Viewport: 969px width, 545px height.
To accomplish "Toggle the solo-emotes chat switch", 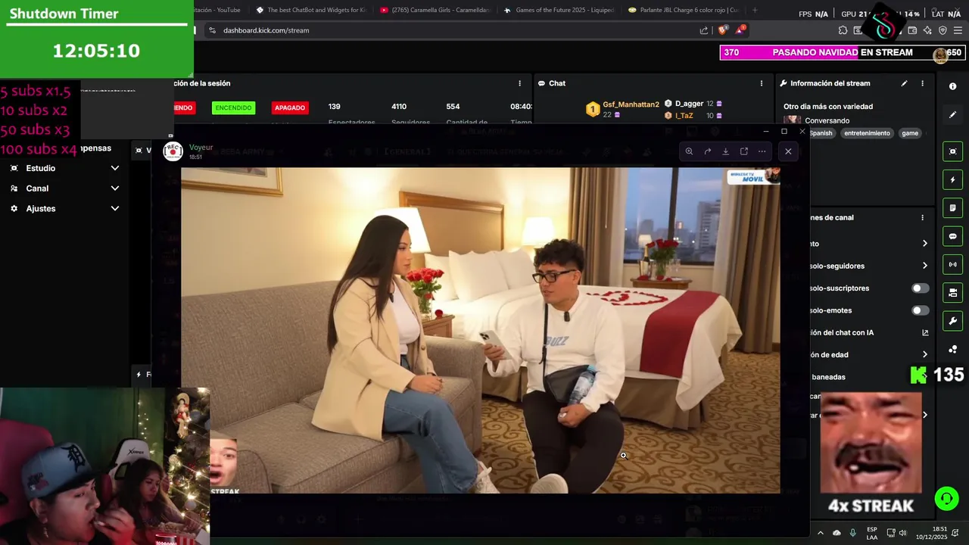I will pos(920,310).
